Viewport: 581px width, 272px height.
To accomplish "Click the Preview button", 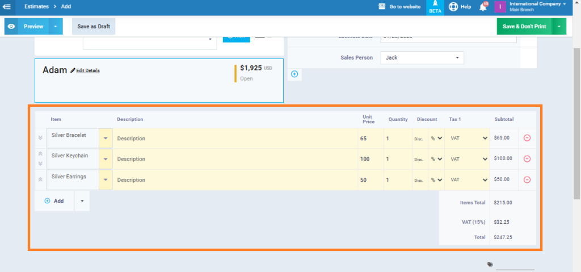I will coord(33,26).
